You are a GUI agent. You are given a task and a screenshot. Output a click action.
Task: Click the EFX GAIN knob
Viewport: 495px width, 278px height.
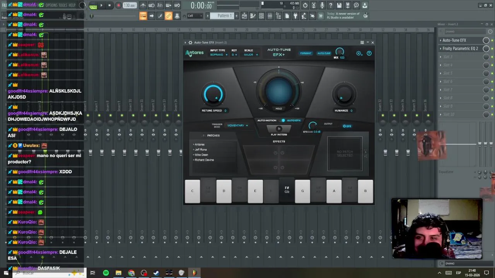[312, 125]
